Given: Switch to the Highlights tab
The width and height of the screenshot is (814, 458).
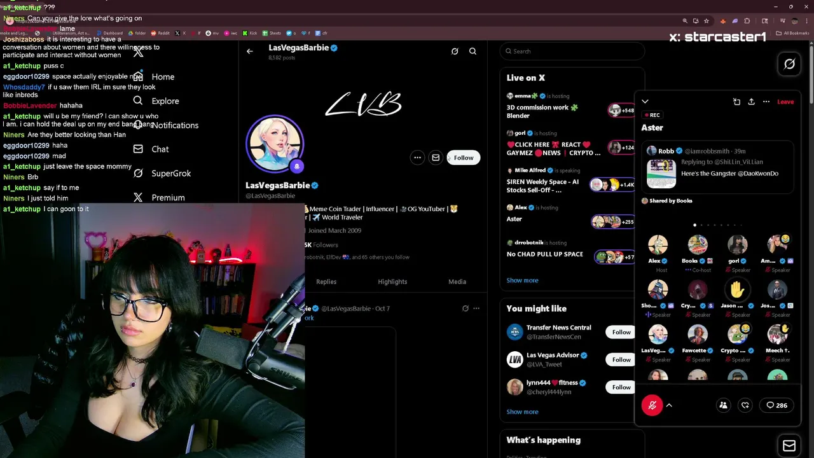Looking at the screenshot, I should point(392,282).
